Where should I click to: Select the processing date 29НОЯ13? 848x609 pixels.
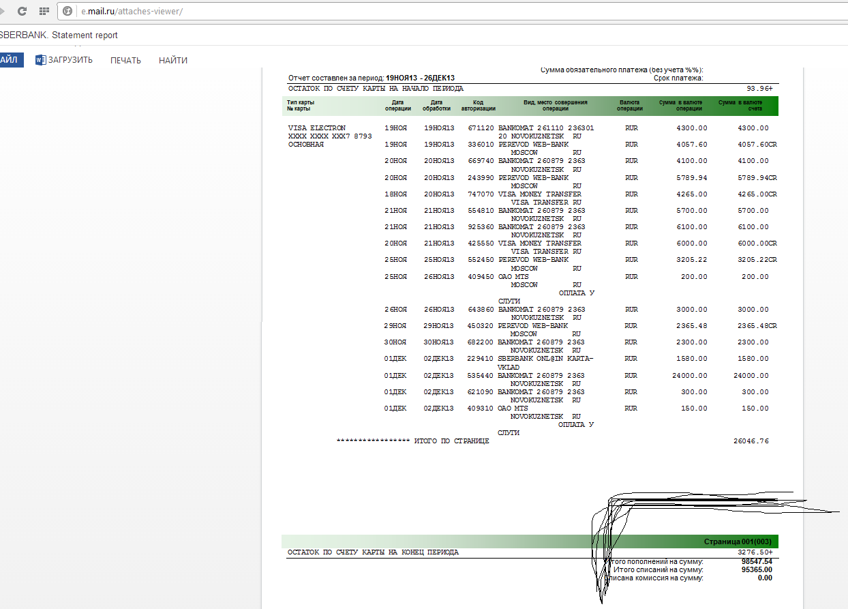[439, 326]
